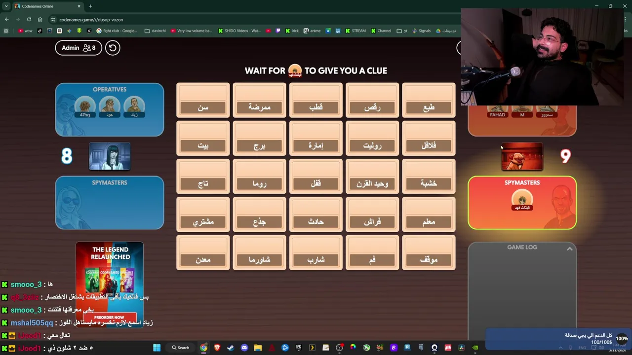Select the word card 'وحيد القرن'
Image resolution: width=632 pixels, height=355 pixels.
click(x=372, y=177)
